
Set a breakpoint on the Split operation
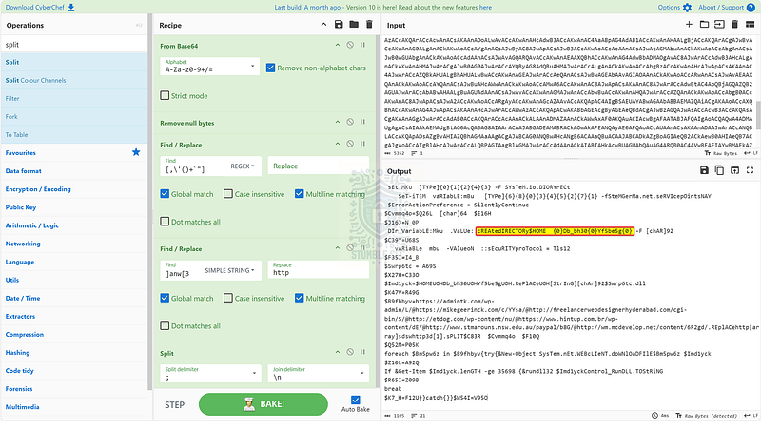coord(362,352)
